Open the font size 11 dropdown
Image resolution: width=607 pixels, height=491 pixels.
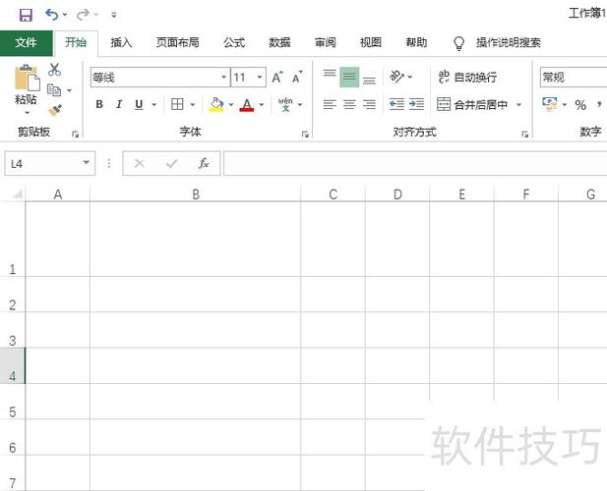click(x=260, y=78)
